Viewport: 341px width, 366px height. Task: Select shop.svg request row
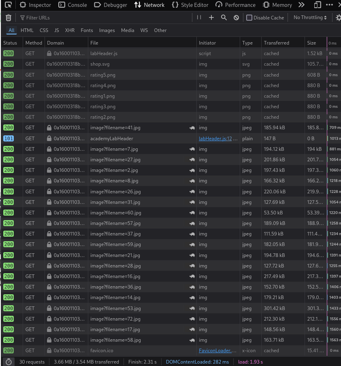click(171, 64)
